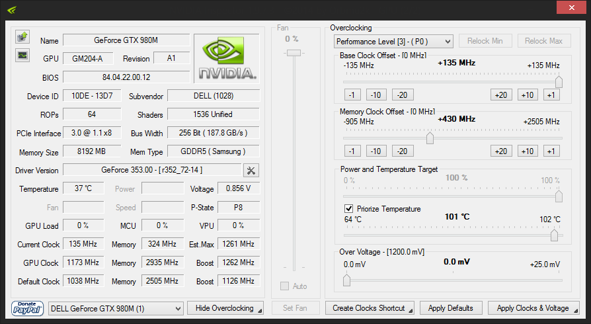Click the Shaders value 1536 Unified
Image resolution: width=591 pixels, height=324 pixels.
[x=214, y=114]
